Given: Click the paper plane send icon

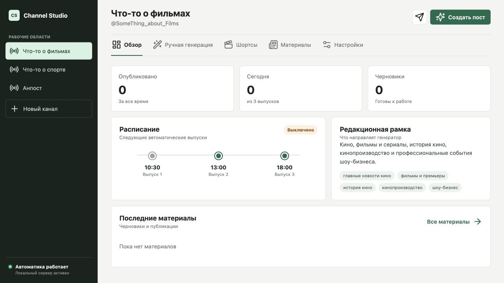Looking at the screenshot, I should point(419,17).
